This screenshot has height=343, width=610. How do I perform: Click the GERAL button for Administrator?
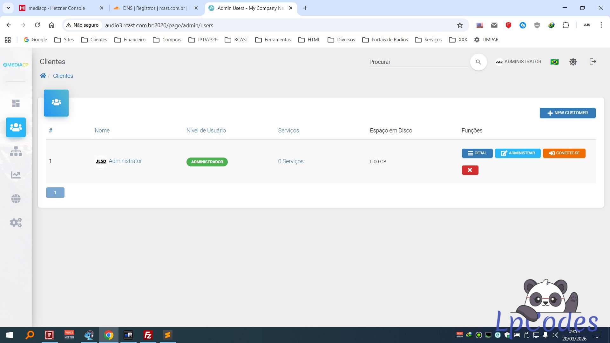(x=477, y=153)
